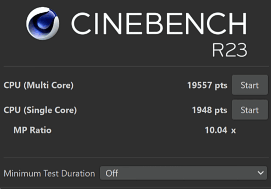Click the chevron arrow on duration dropdown
The image size is (271, 189).
coord(260,173)
